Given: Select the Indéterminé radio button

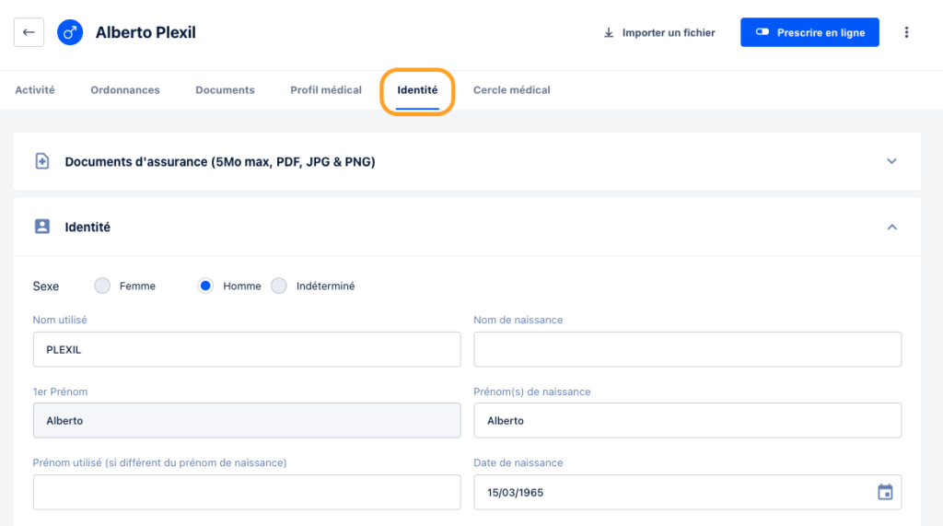Looking at the screenshot, I should [x=279, y=286].
